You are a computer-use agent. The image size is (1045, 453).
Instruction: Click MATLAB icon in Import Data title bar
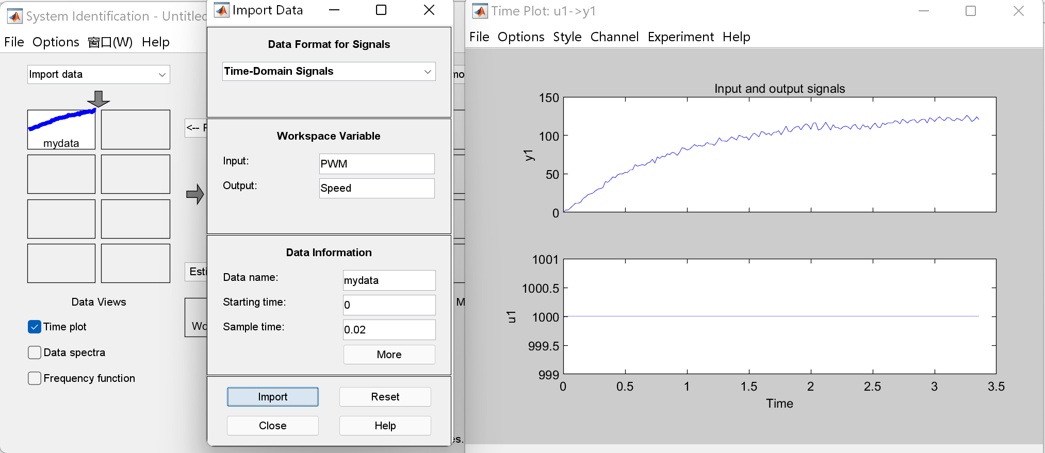click(222, 10)
